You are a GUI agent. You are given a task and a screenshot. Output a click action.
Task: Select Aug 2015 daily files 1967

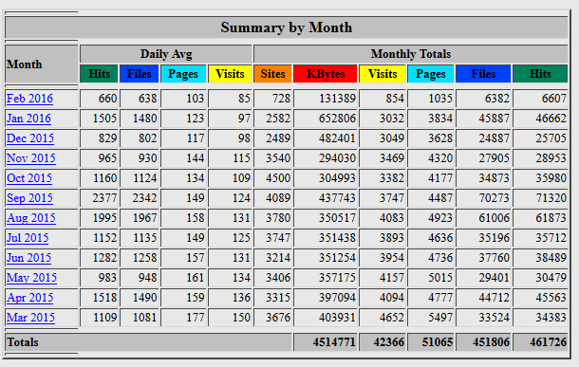click(x=144, y=218)
